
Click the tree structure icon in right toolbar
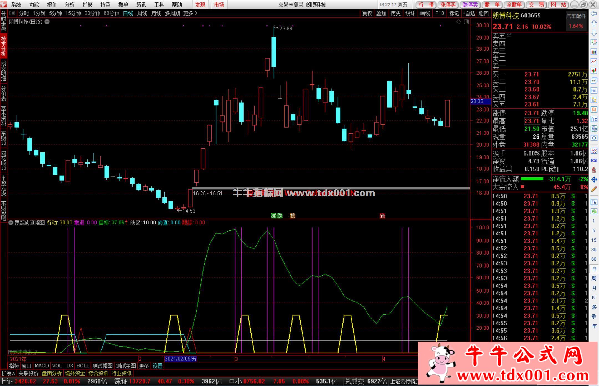(594, 100)
